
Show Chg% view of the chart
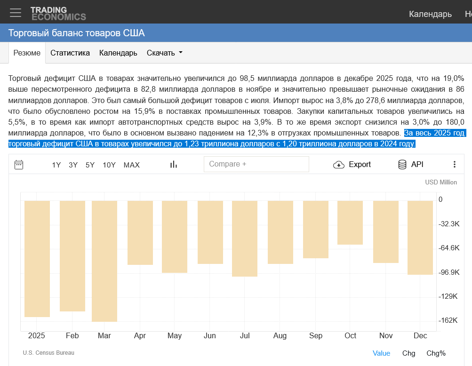click(x=436, y=353)
